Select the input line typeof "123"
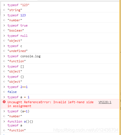This screenshot has height=135, width=121. point(18,5)
